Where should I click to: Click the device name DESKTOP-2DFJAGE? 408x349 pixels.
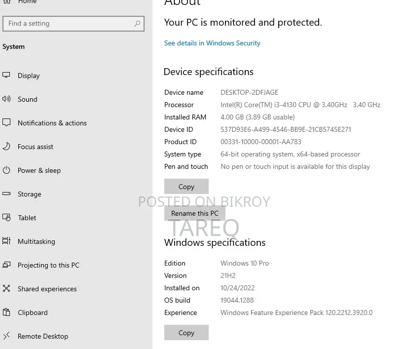click(249, 92)
